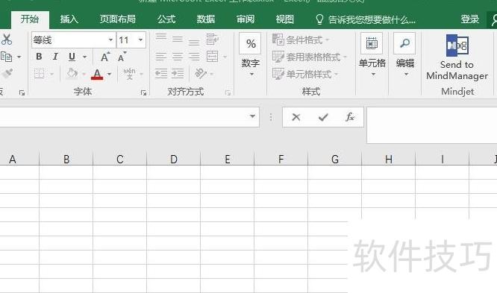This screenshot has width=497, height=293.
Task: Select column D header
Action: click(174, 159)
